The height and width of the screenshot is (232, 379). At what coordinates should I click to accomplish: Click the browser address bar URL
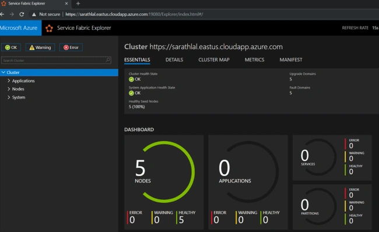click(x=134, y=14)
